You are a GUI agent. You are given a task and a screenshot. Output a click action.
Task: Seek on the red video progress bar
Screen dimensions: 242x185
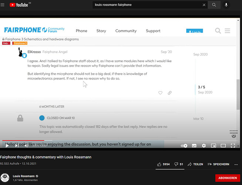point(23,140)
